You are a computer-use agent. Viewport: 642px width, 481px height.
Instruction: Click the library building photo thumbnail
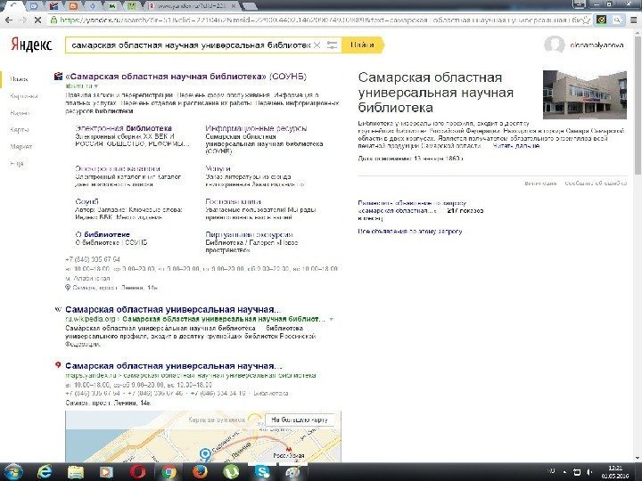coord(585,95)
